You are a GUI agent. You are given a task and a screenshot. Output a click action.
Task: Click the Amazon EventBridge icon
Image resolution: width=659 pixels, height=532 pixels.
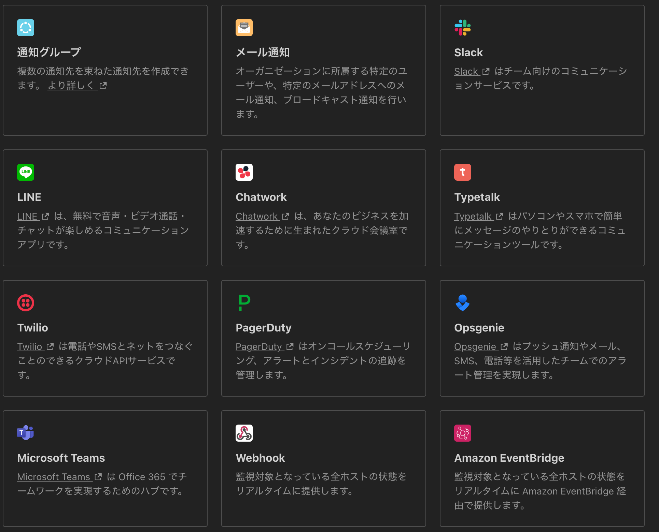click(x=463, y=433)
